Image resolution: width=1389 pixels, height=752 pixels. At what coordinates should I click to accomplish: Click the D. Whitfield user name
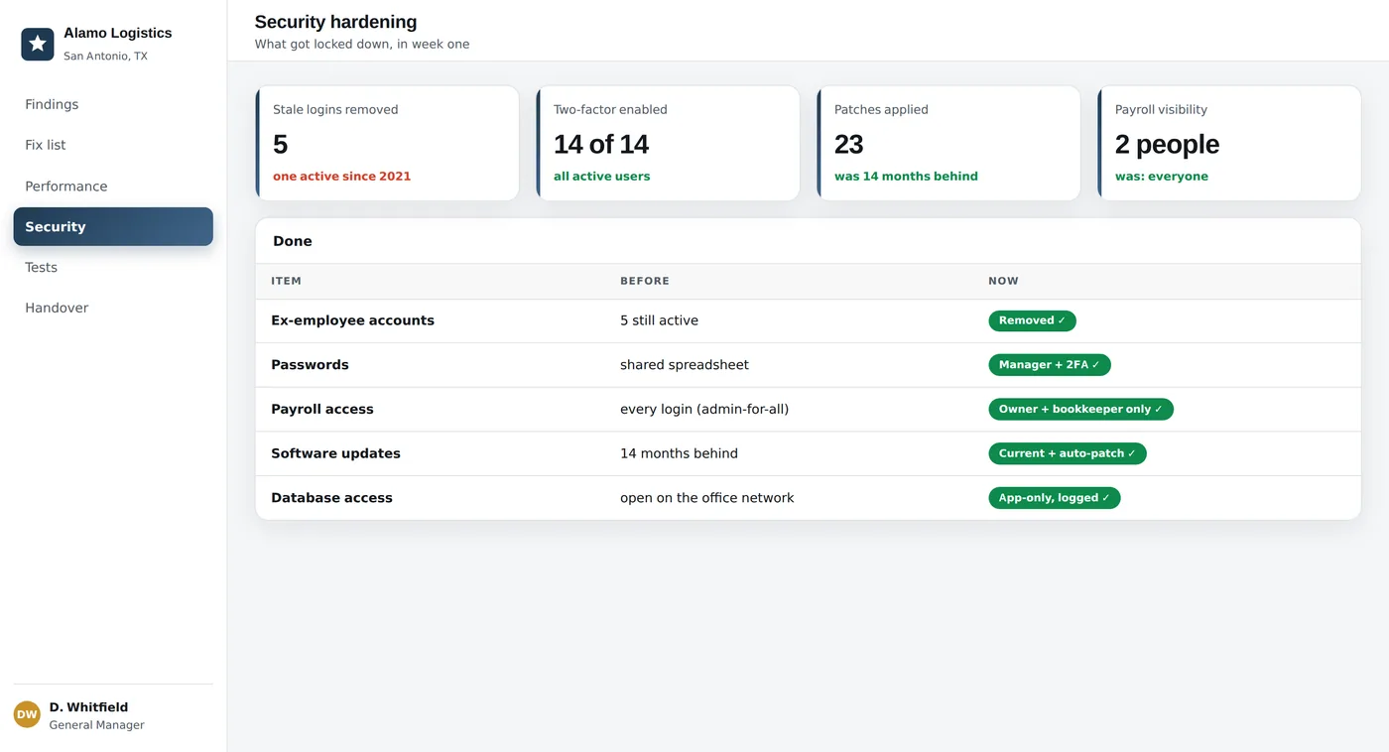coord(88,707)
